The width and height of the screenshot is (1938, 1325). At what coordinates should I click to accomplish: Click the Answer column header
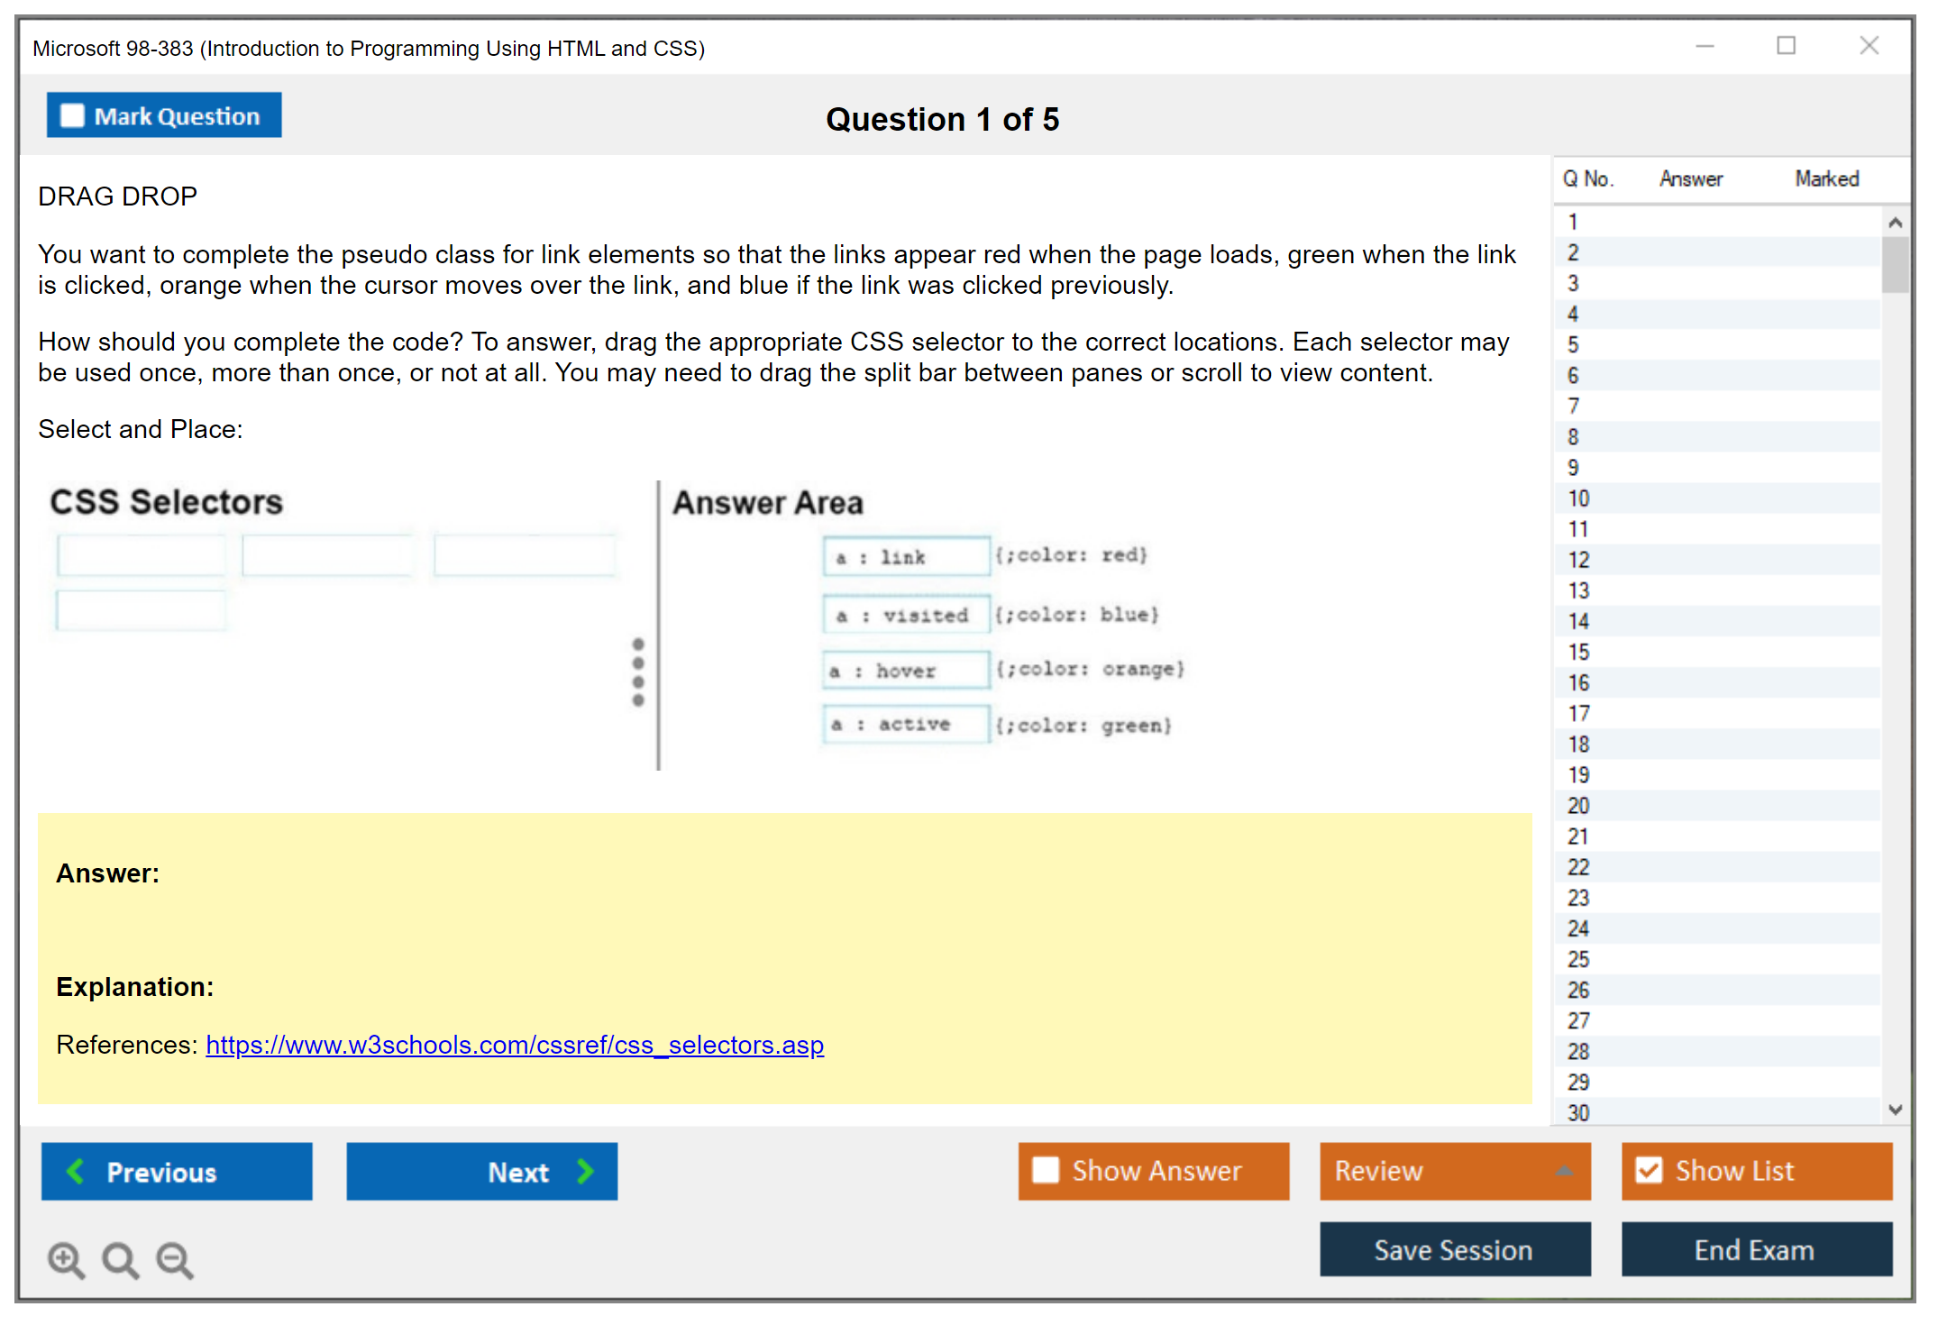(1691, 179)
